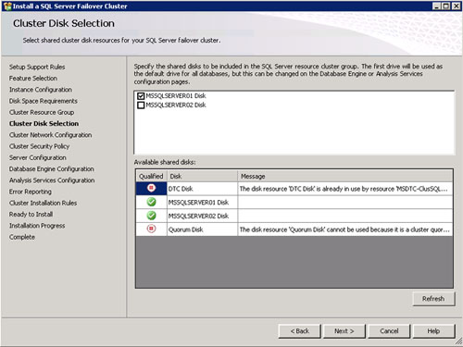Click the green qualified icon for MSSQLSERVER01 Disk
Screen dimensions: 463x347
coord(151,202)
